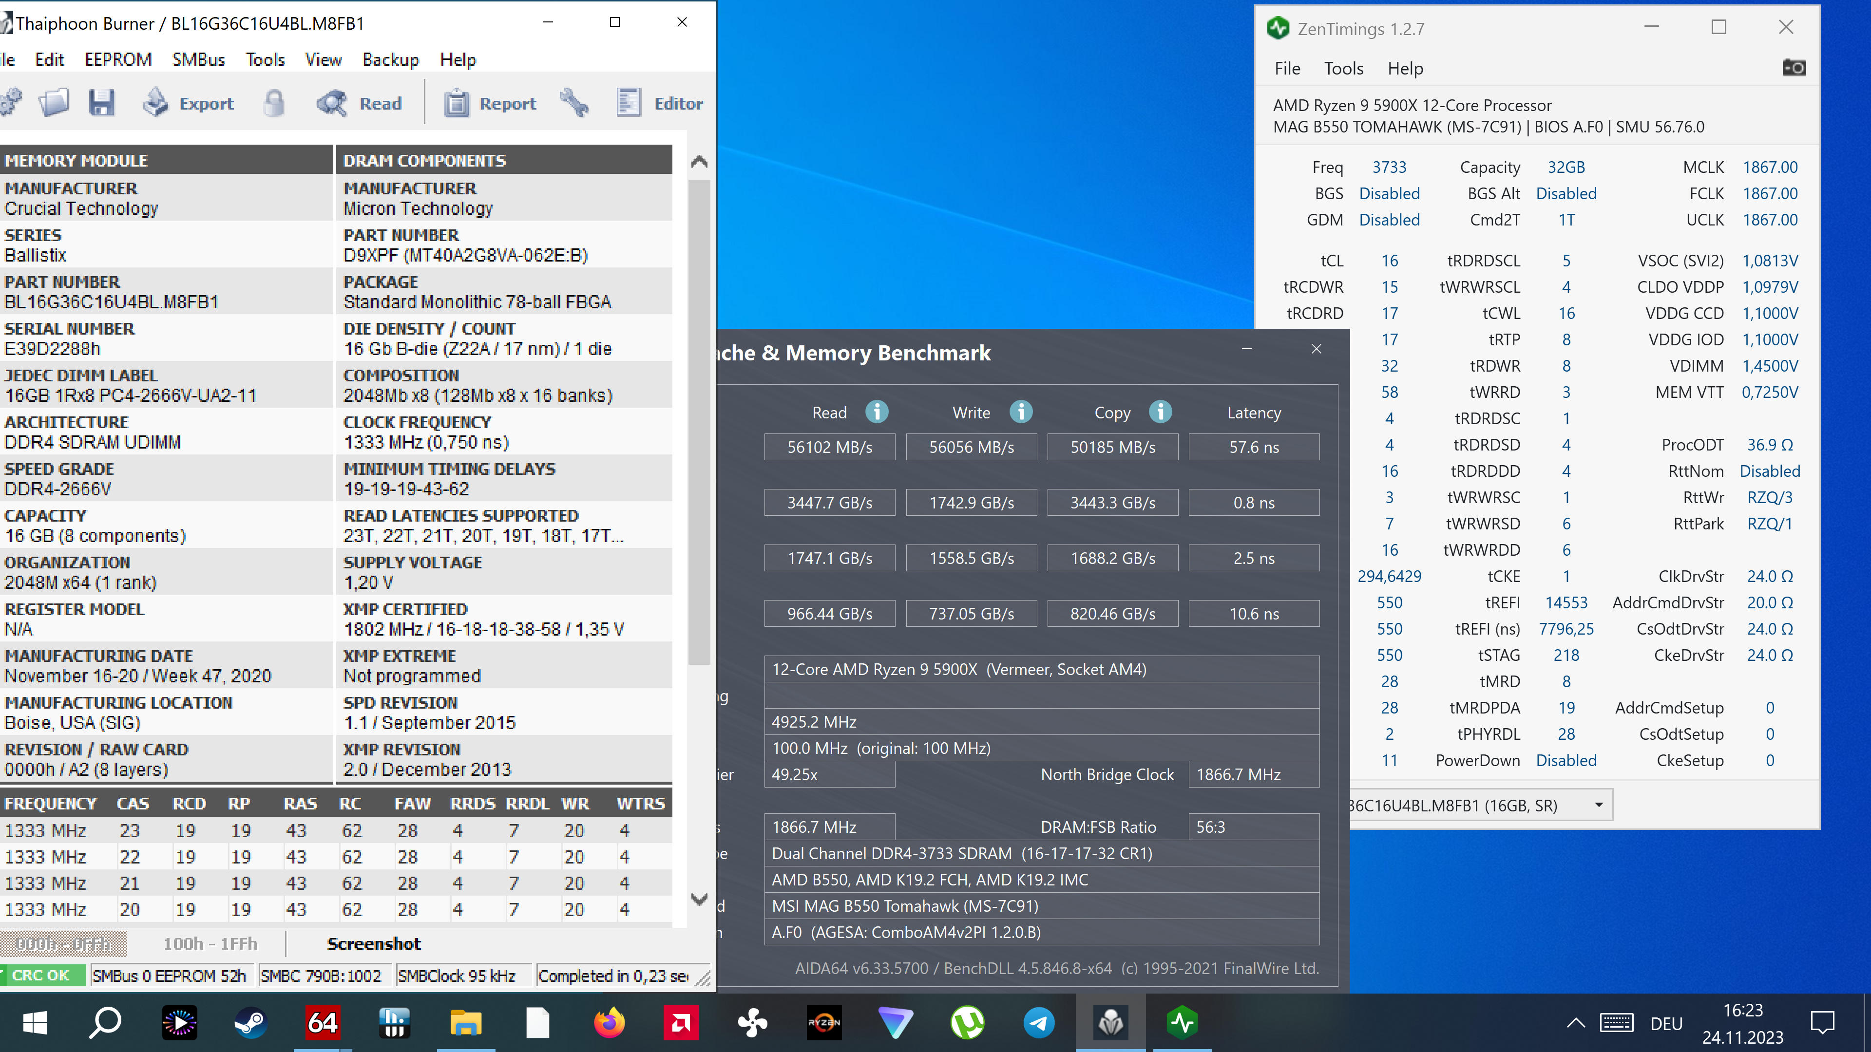This screenshot has width=1871, height=1052.
Task: Click the vertical scrollbar thumb in Thaiphoon
Action: tap(699, 421)
